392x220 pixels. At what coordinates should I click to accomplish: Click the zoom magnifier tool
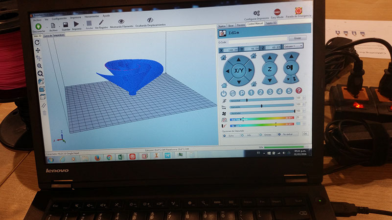point(39,66)
